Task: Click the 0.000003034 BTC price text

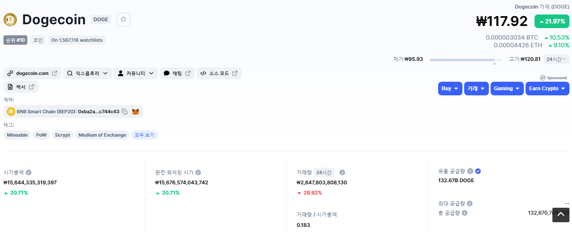Action: pos(512,37)
